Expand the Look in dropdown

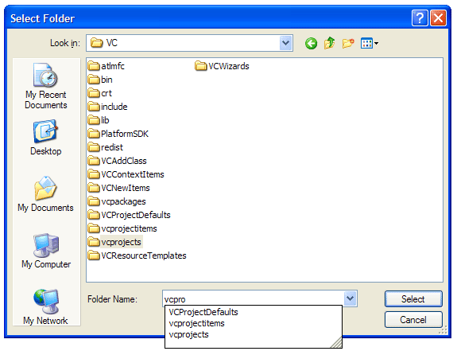[286, 43]
